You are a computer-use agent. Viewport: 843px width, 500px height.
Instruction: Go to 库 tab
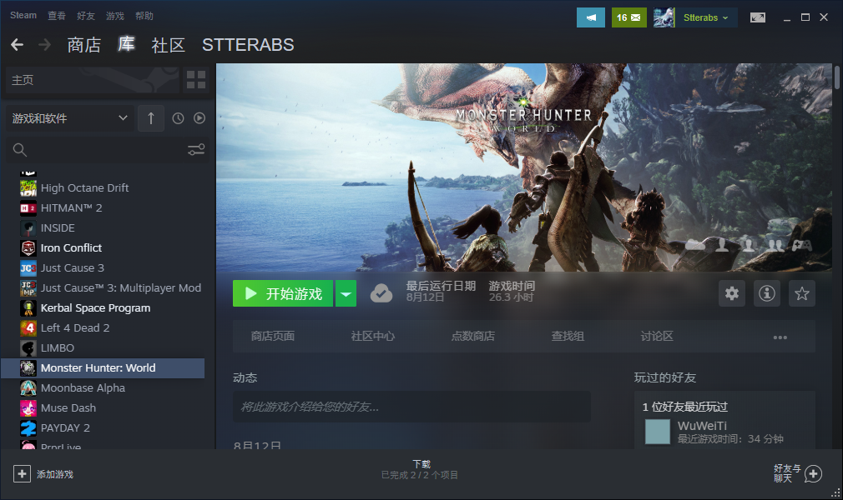click(x=126, y=44)
